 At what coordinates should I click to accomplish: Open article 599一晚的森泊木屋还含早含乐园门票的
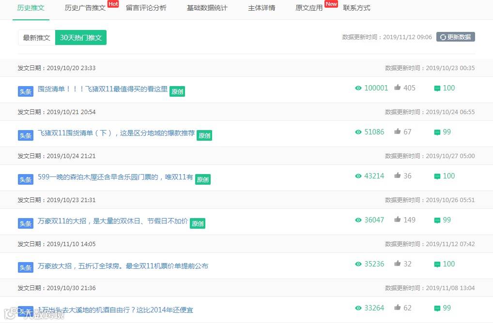pyautogui.click(x=115, y=177)
